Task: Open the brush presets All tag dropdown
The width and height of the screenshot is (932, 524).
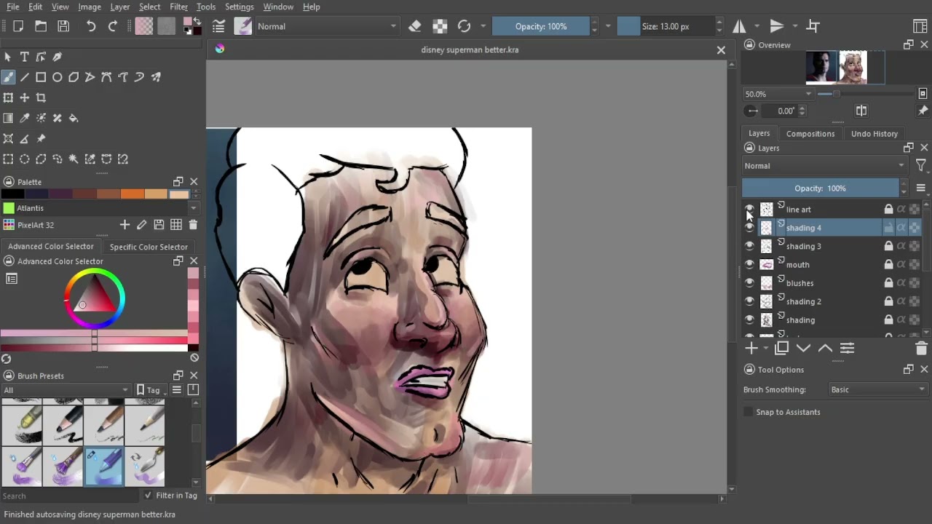Action: [66, 390]
